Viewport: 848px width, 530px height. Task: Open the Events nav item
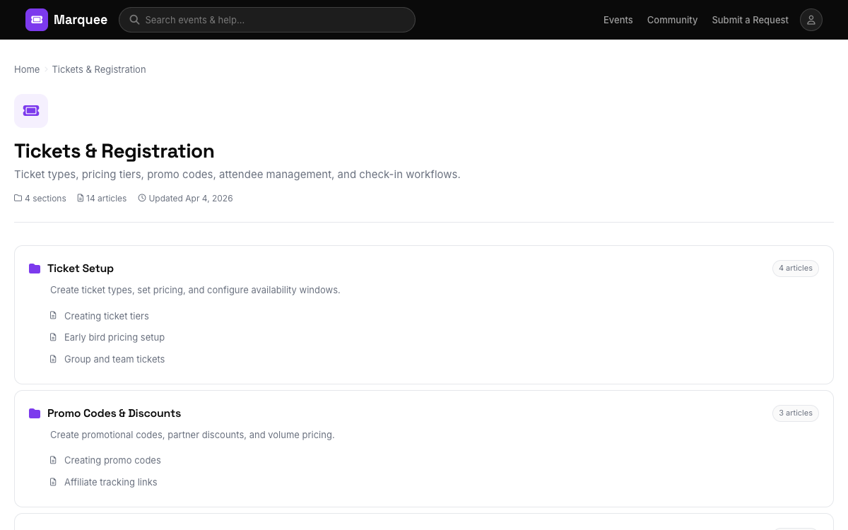[x=618, y=20]
